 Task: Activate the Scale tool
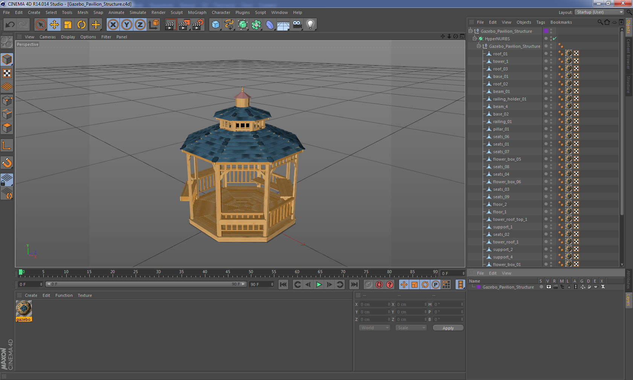click(x=68, y=25)
